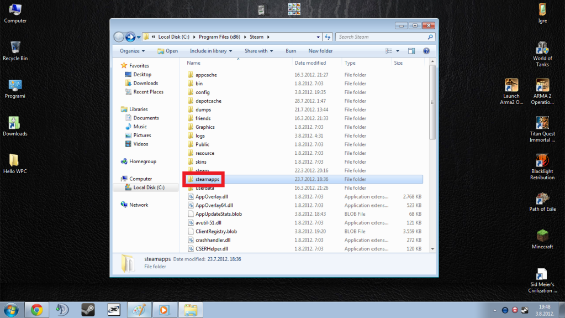Screen dimensions: 565x318
Task: Open the Include in library dropdown
Action: pyautogui.click(x=211, y=51)
